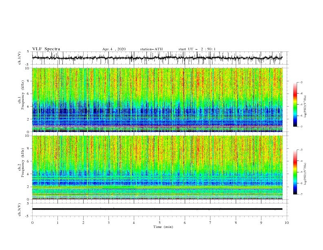Click the ch.2 frequency axis "8" tick label
Viewport: 323px width, 250px height.
28,149
